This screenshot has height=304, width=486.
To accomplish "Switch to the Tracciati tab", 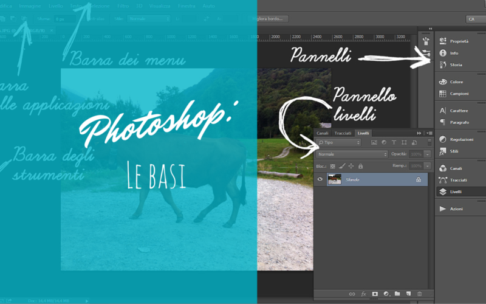I will (x=343, y=133).
